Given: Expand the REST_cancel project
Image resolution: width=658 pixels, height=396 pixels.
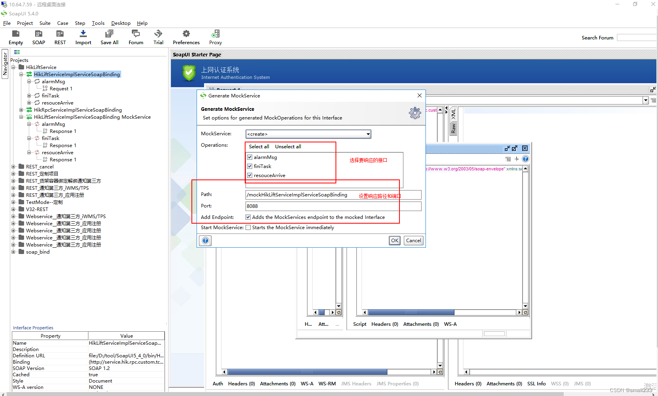Looking at the screenshot, I should 13,167.
